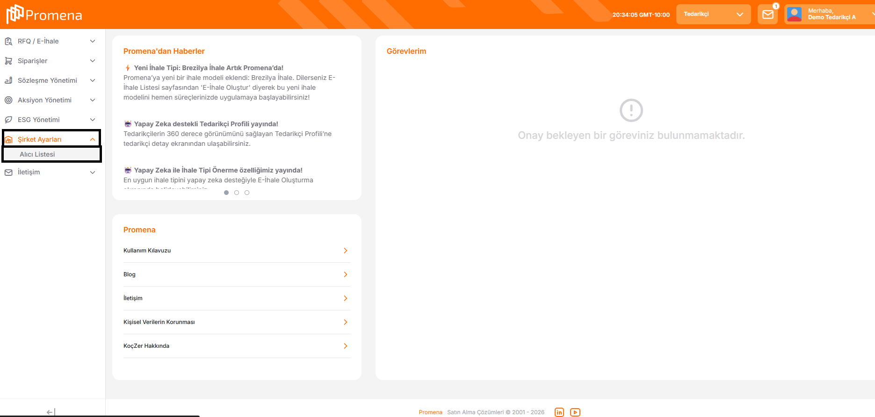The height and width of the screenshot is (417, 875).
Task: Open the Kişisel Verilerin Korunması link
Action: [159, 322]
